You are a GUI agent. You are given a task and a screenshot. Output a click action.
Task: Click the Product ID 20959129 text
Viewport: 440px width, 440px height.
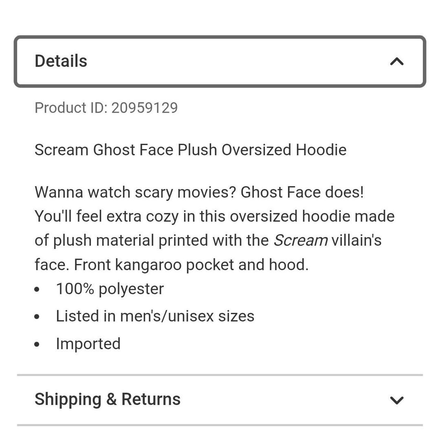(x=106, y=108)
